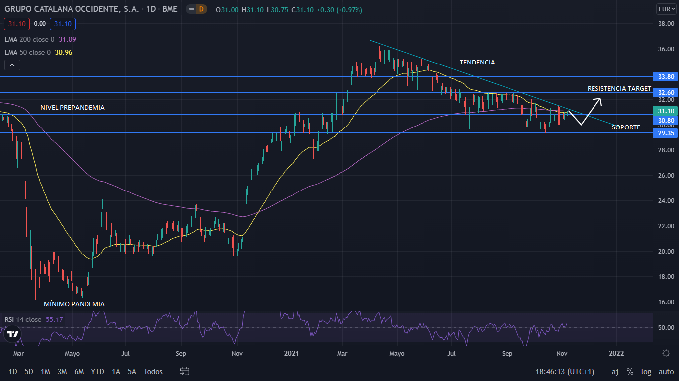Viewport: 679px width, 381px height.
Task: Open the EUR currency dropdown
Action: (666, 9)
